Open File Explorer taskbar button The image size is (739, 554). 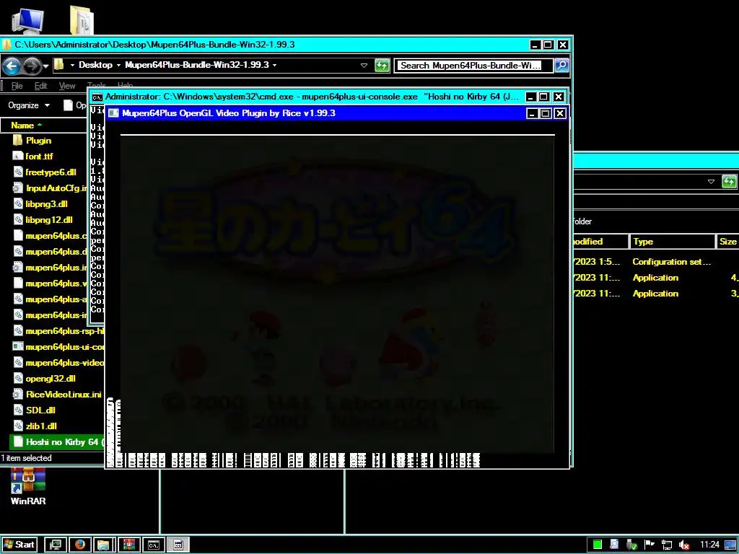(104, 545)
